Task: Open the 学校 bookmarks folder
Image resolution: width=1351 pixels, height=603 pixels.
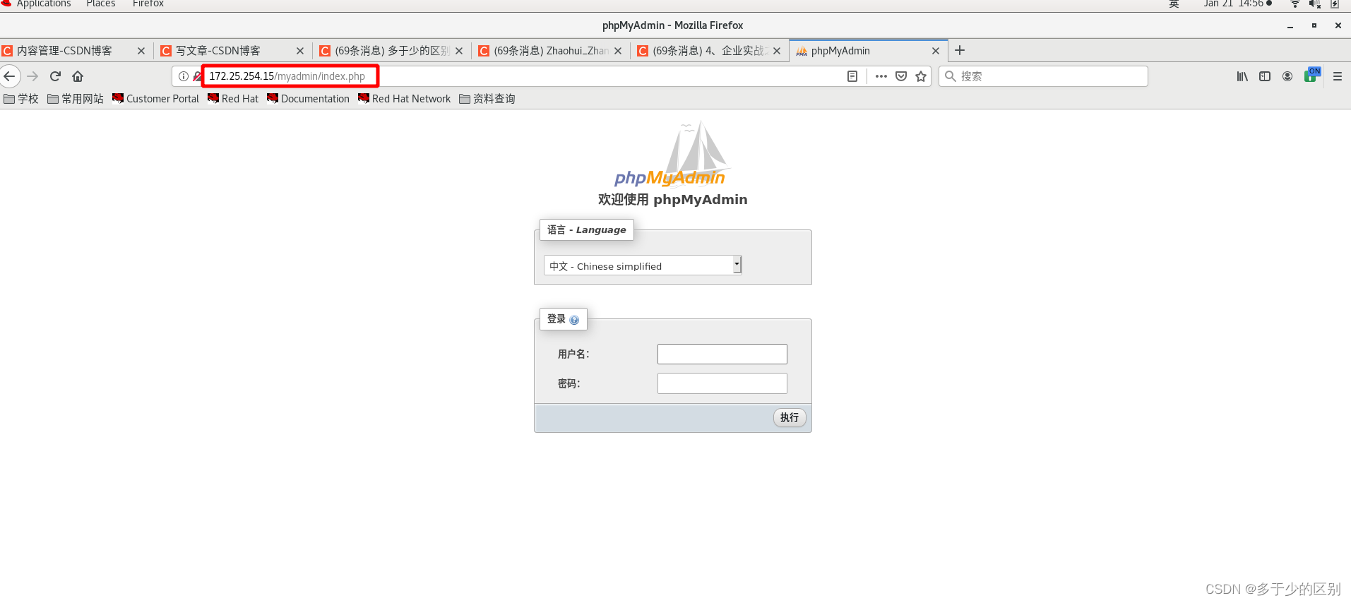Action: coord(21,99)
